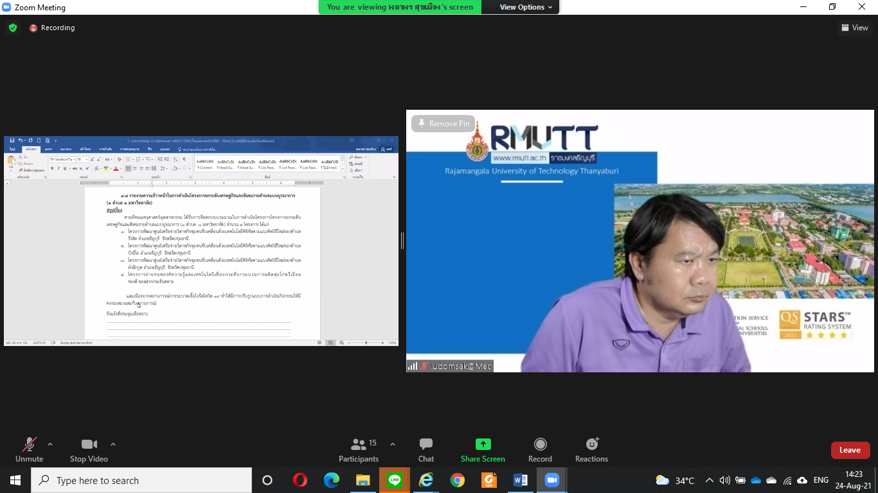Open the Participants panel
878x493 pixels.
pos(359,449)
